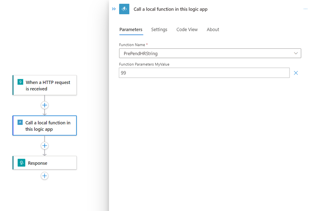Open the About tab
The image size is (310, 211).
coord(213,29)
